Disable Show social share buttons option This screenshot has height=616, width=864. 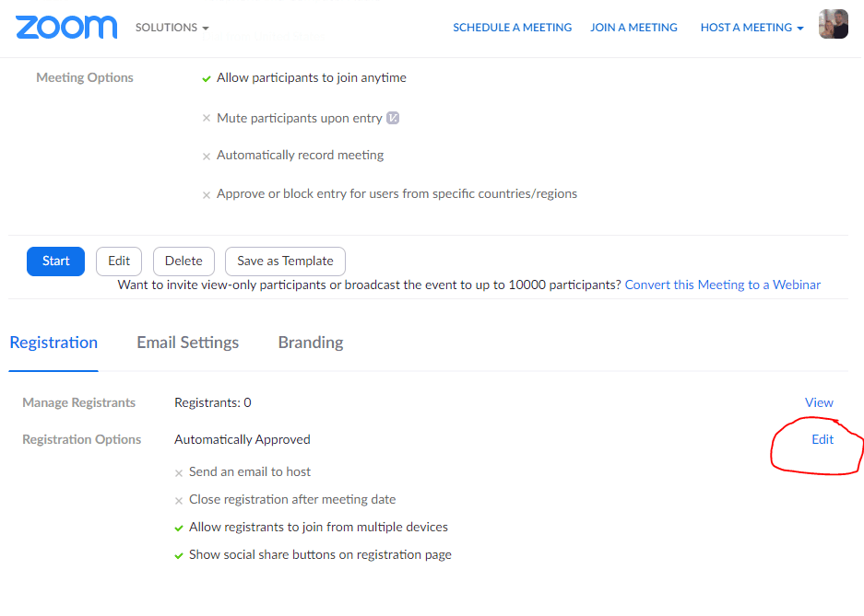tap(178, 554)
